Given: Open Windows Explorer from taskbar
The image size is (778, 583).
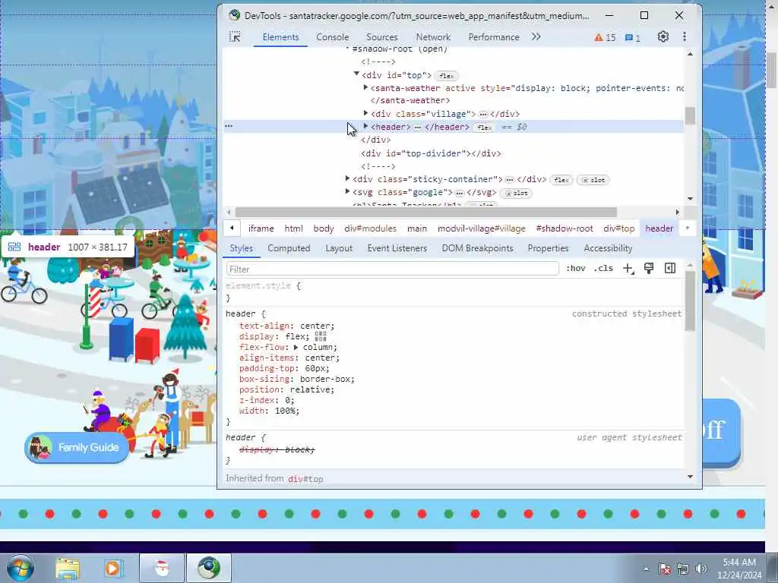Looking at the screenshot, I should coord(68,568).
